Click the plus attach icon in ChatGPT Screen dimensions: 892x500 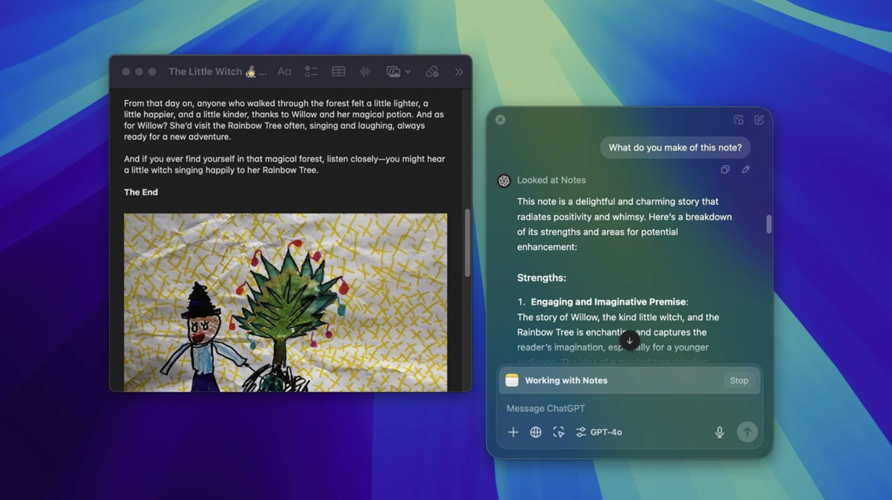point(513,432)
